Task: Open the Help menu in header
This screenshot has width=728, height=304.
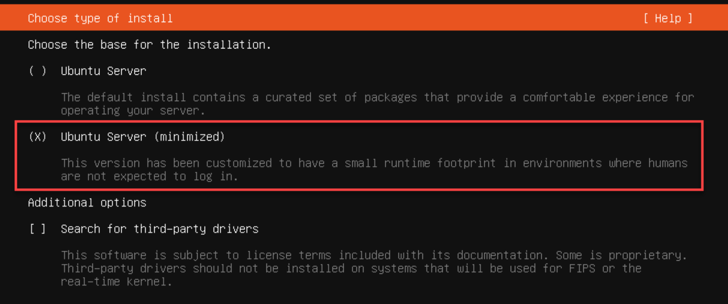Action: (x=668, y=18)
